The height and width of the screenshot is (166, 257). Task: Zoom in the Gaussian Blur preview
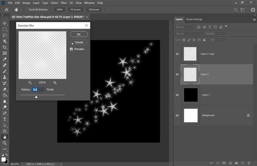point(55,82)
